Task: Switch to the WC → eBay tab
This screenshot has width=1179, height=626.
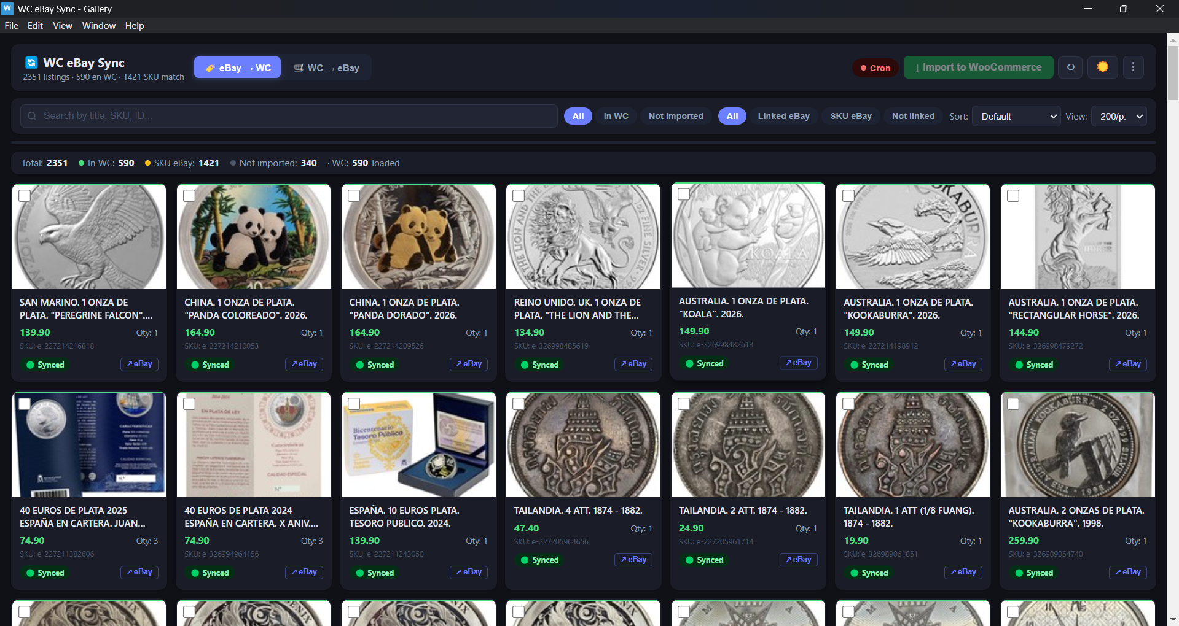Action: point(327,68)
